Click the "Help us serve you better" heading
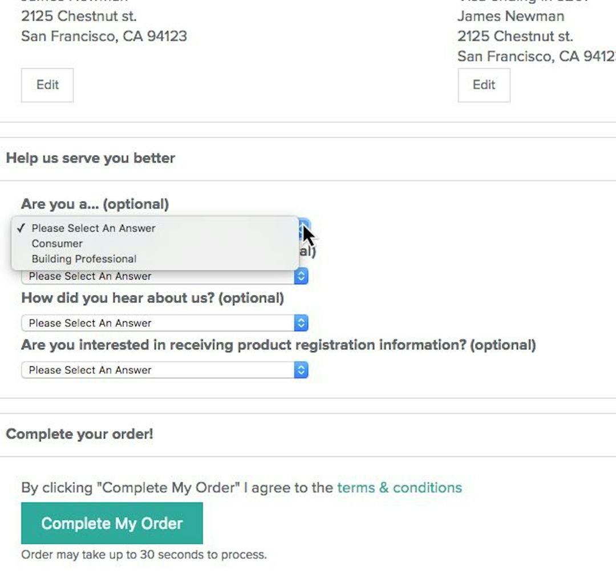Viewport: 616px width, 574px height. click(90, 158)
